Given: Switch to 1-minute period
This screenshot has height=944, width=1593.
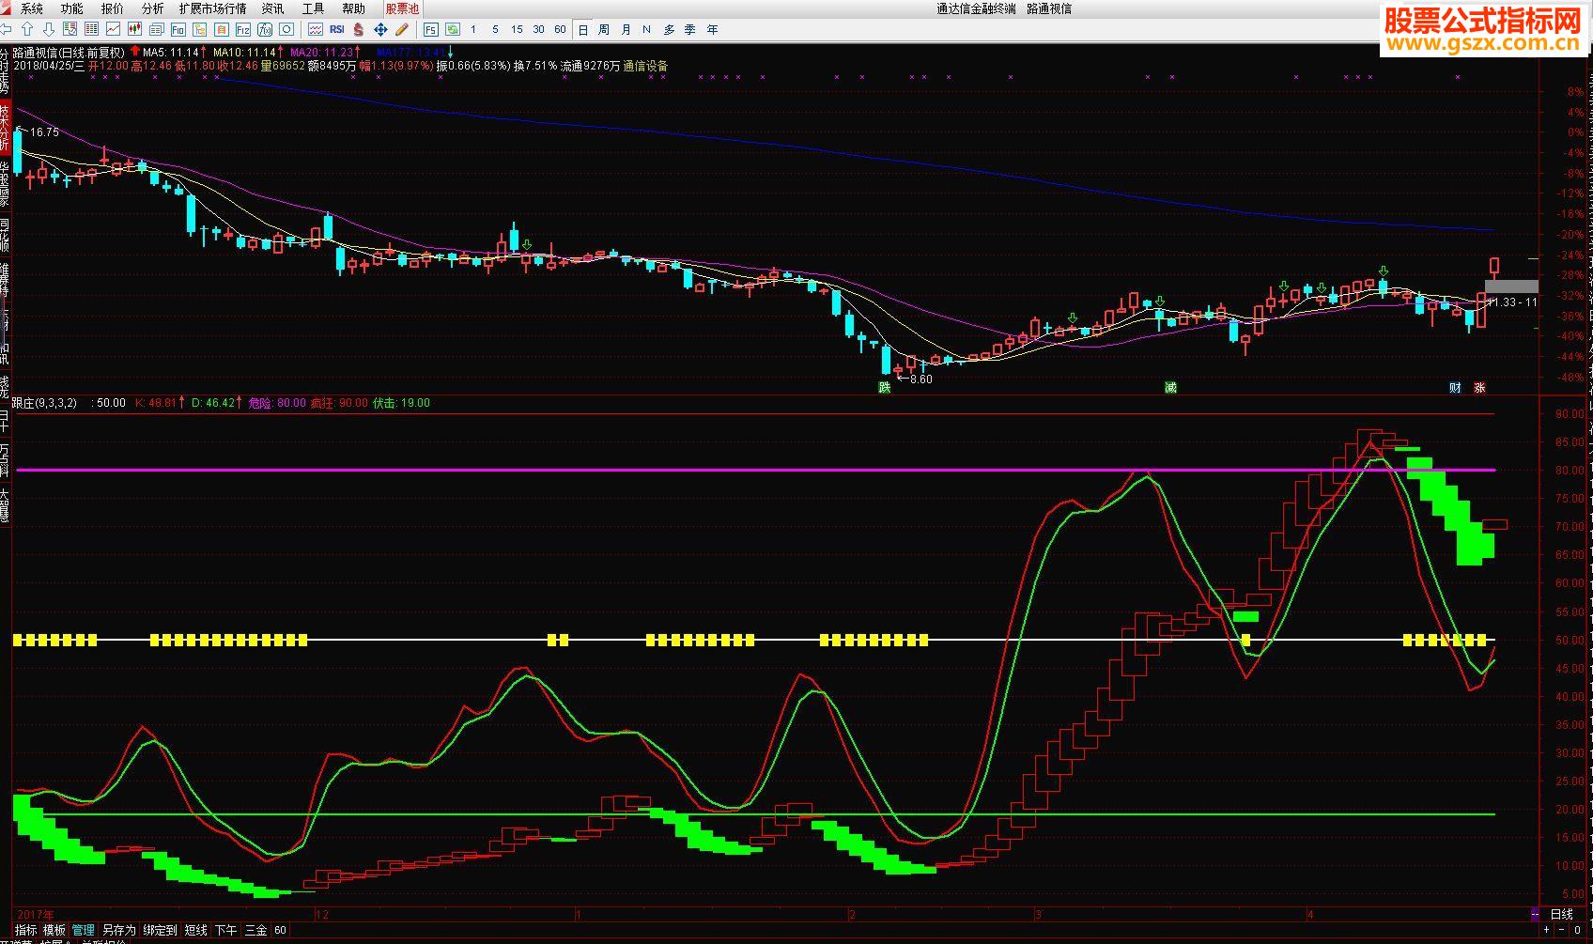Looking at the screenshot, I should click(473, 29).
